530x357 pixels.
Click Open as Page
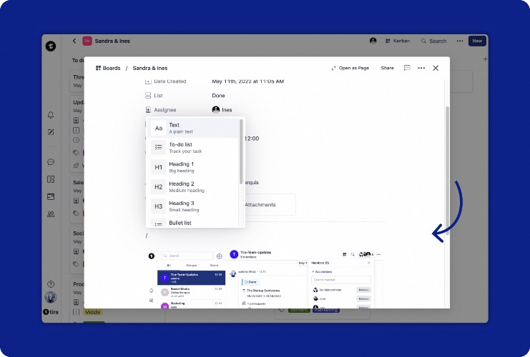click(x=350, y=68)
